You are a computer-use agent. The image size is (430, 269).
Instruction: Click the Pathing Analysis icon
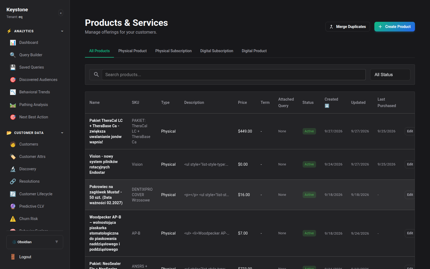(13, 105)
